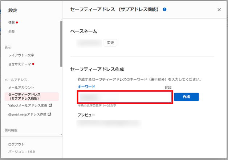Open the @ymail.ne.jpアドレス作成 link
This screenshot has height=160, width=228.
[x=27, y=114]
